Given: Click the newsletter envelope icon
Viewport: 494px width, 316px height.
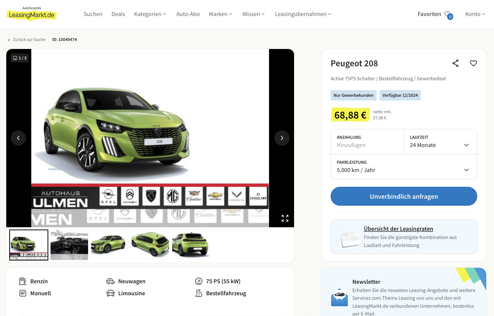Looking at the screenshot, I should 339,297.
